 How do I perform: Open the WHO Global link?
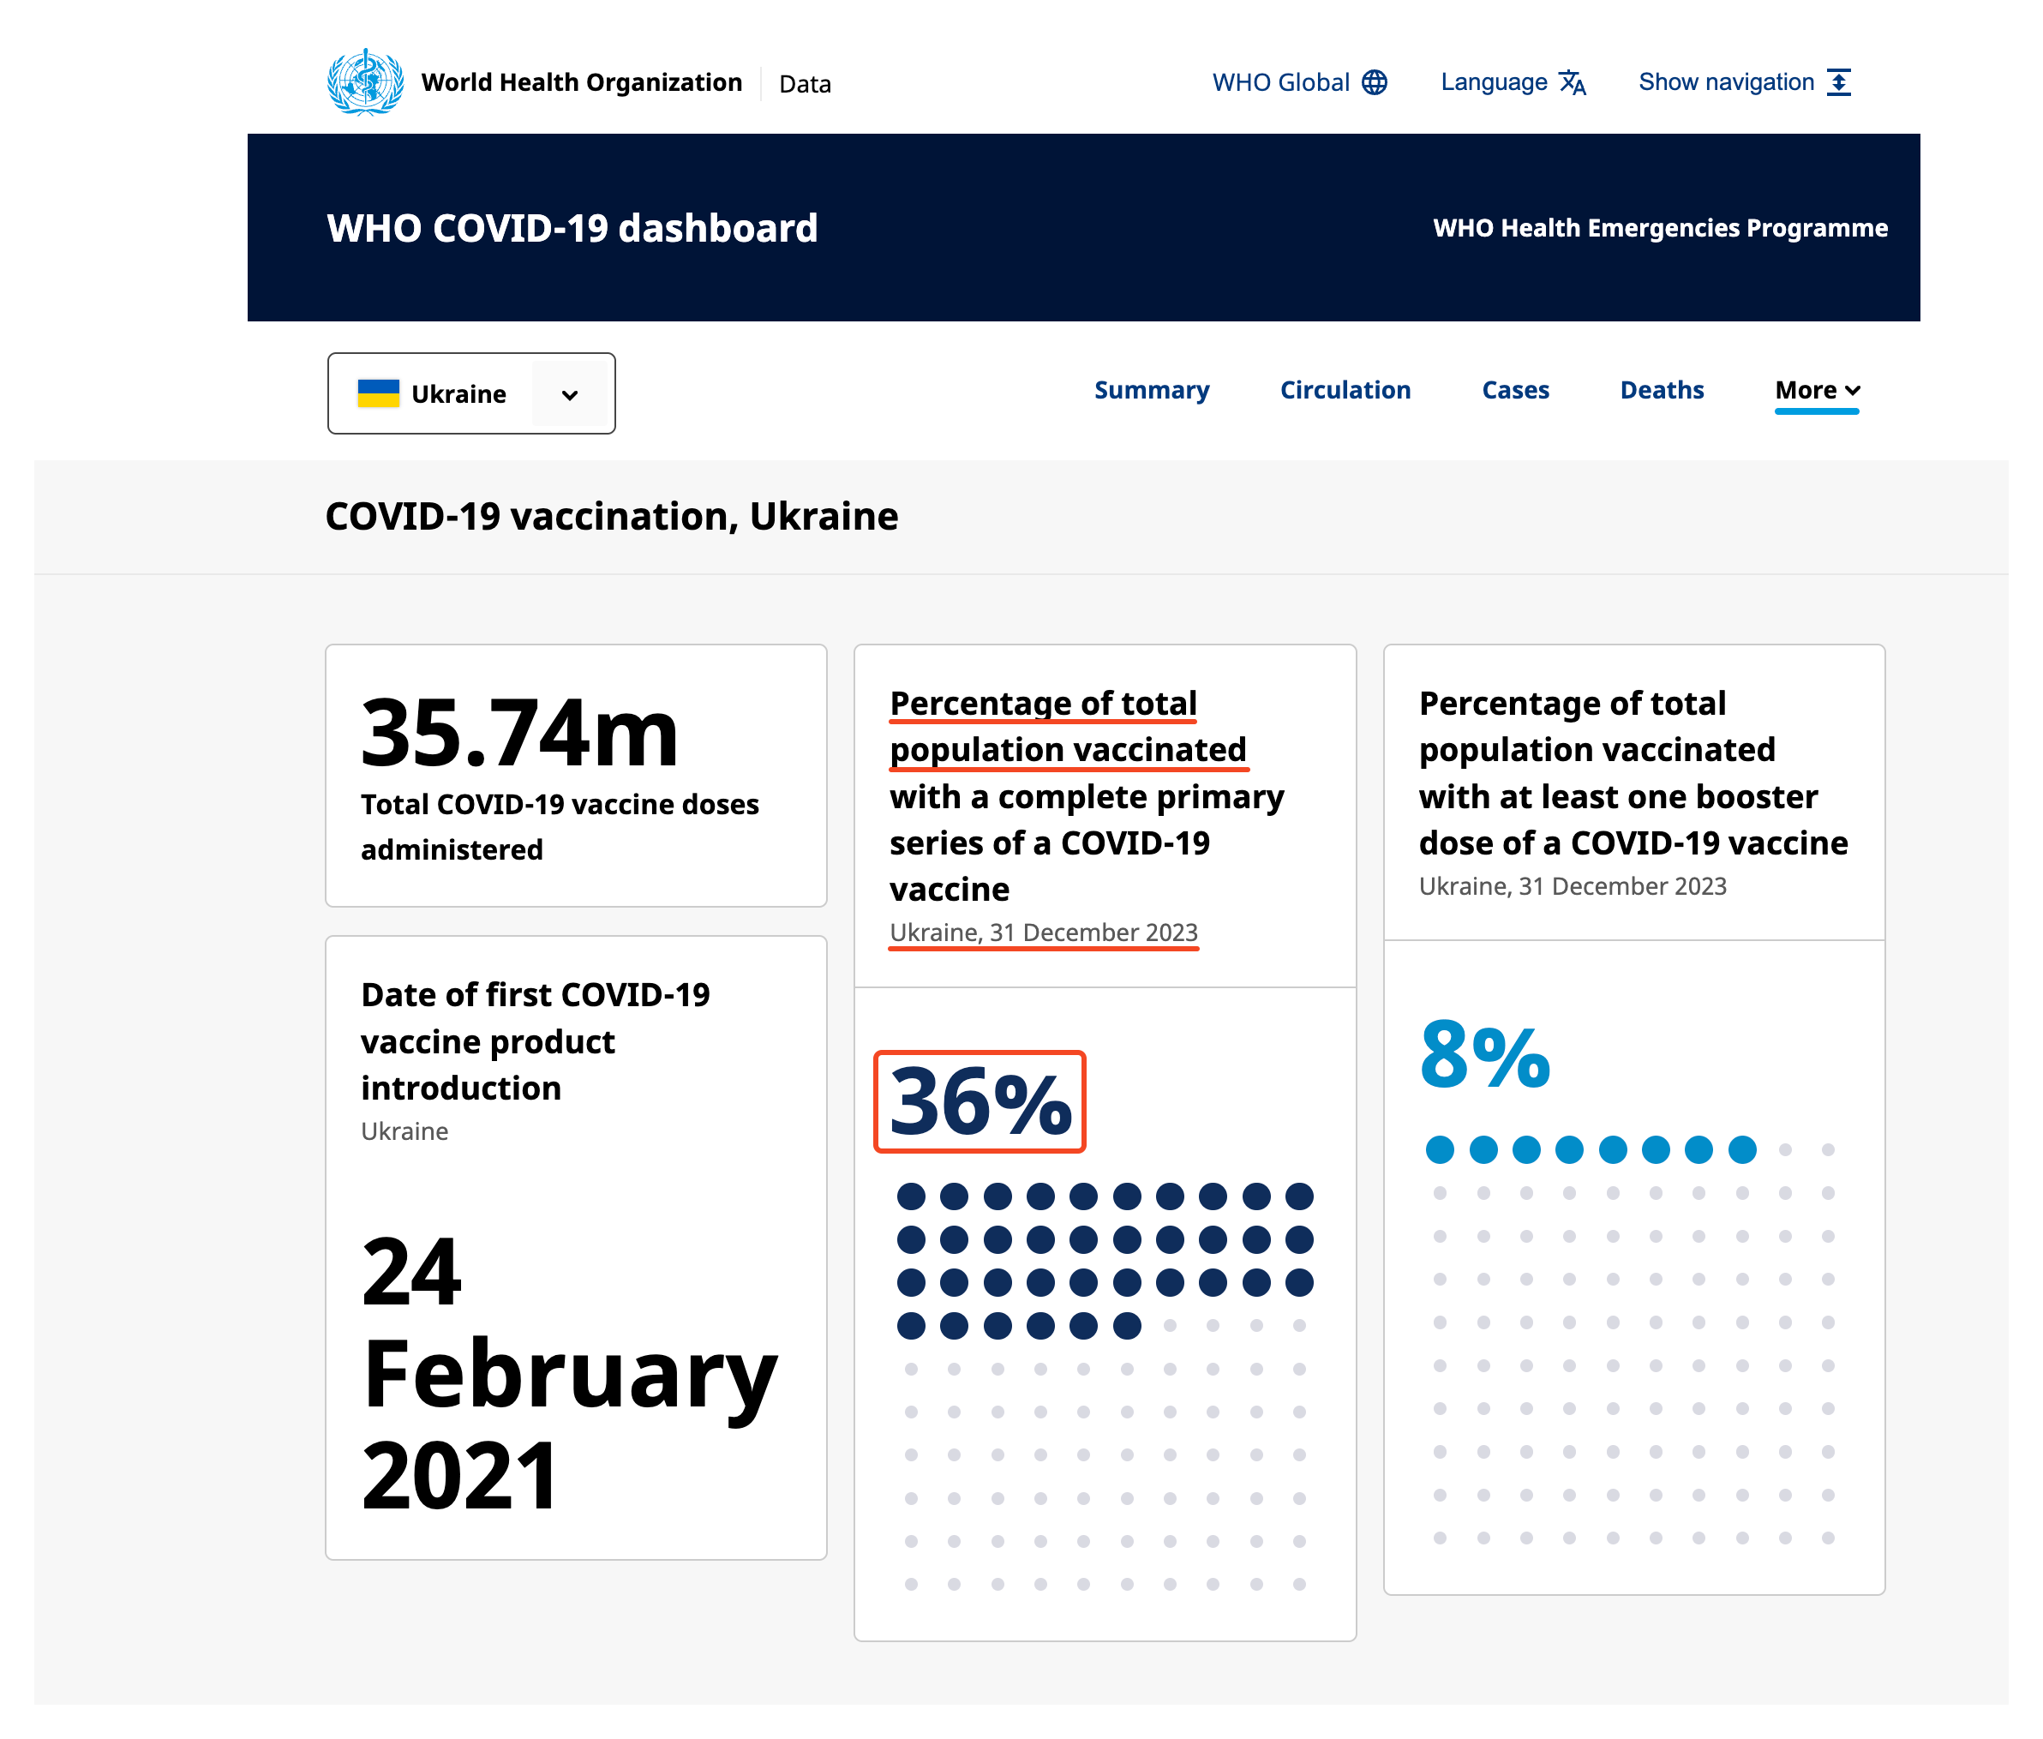coord(1299,81)
